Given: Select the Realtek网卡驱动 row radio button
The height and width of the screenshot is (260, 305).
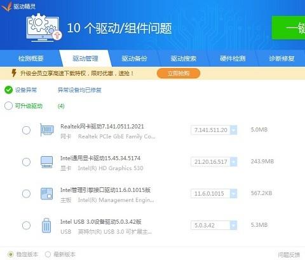Looking at the screenshot, I should point(26,130).
